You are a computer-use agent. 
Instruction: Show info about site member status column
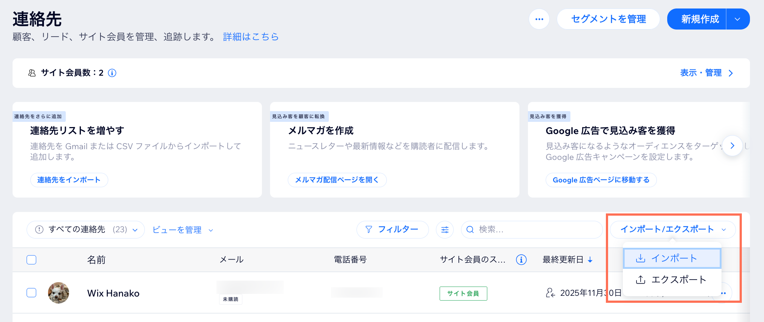pyautogui.click(x=521, y=260)
